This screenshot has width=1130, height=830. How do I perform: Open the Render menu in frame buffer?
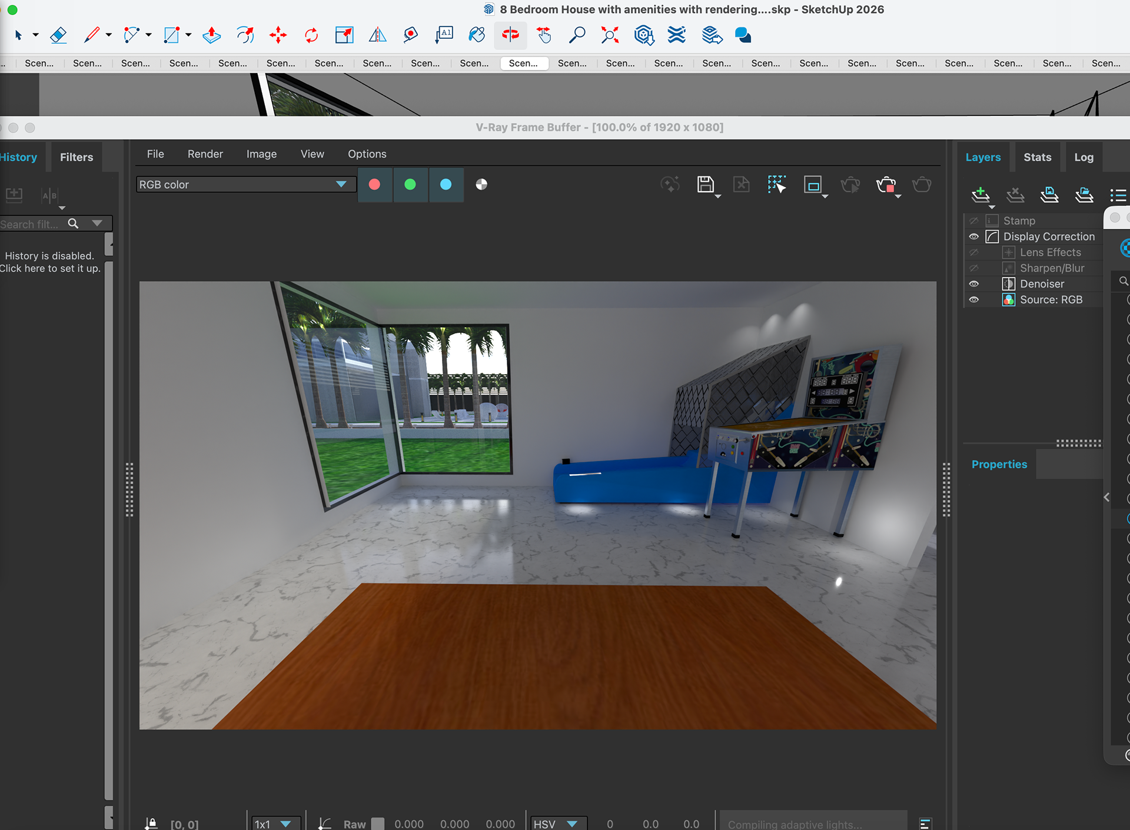coord(205,154)
